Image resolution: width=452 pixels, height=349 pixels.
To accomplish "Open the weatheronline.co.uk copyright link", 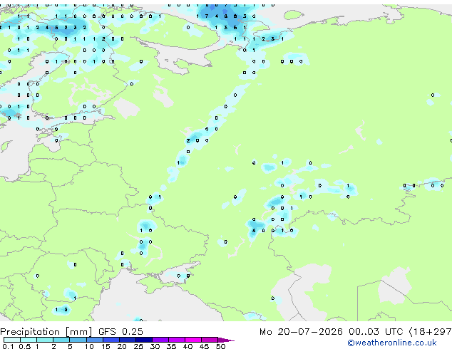I will coord(392,343).
